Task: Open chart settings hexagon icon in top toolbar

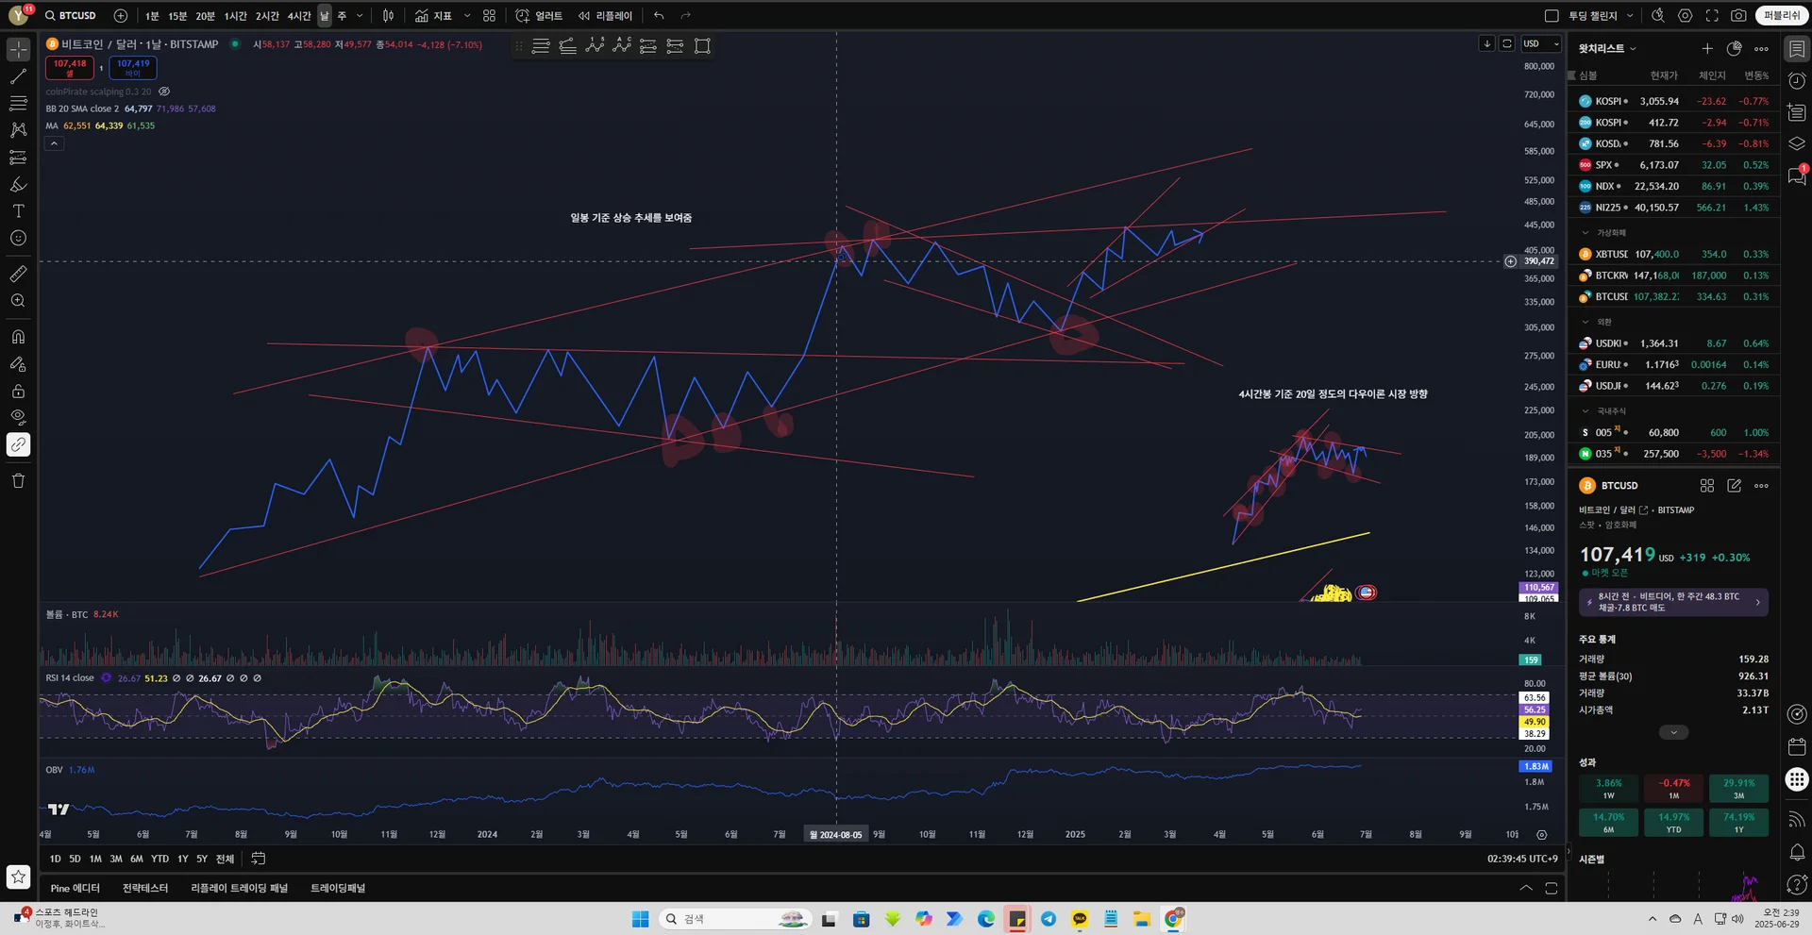Action: [1686, 16]
